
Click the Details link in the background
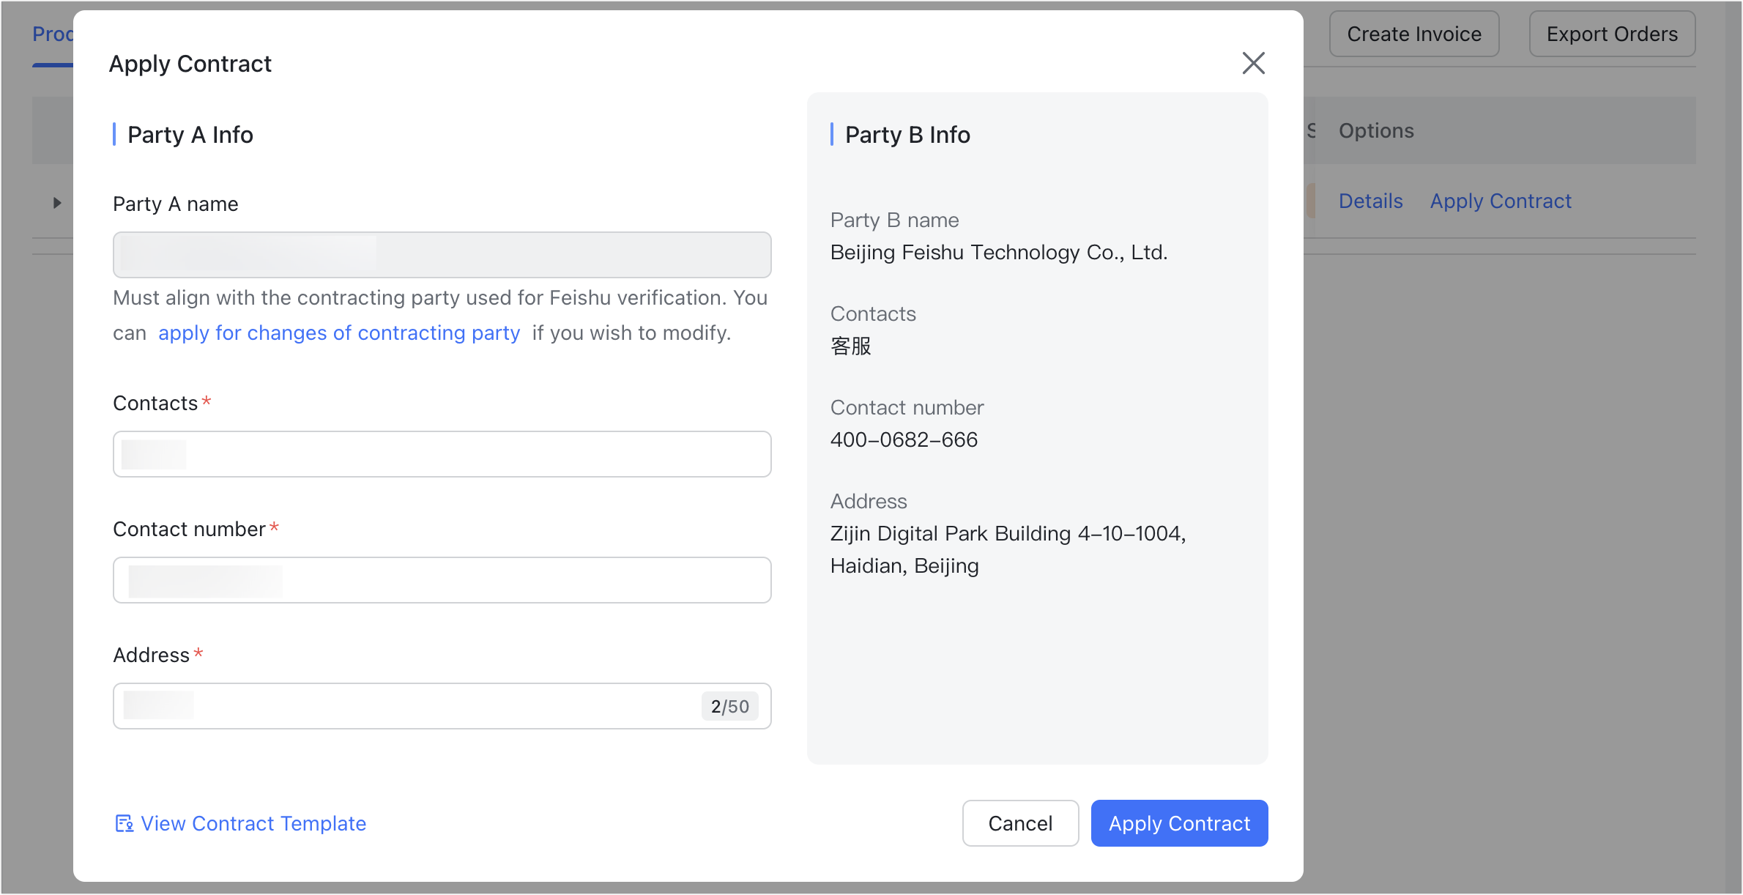click(x=1371, y=201)
